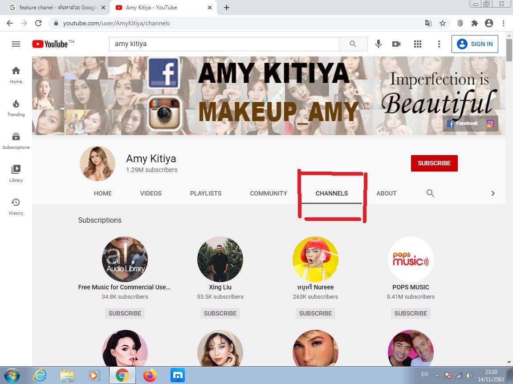Switch to the VIDEOS tab
Screen dimensions: 513x384
[x=151, y=193]
